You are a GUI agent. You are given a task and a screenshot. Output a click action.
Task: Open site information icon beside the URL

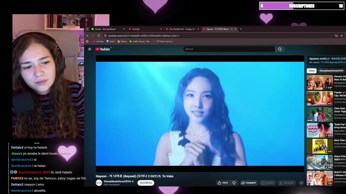105,36
